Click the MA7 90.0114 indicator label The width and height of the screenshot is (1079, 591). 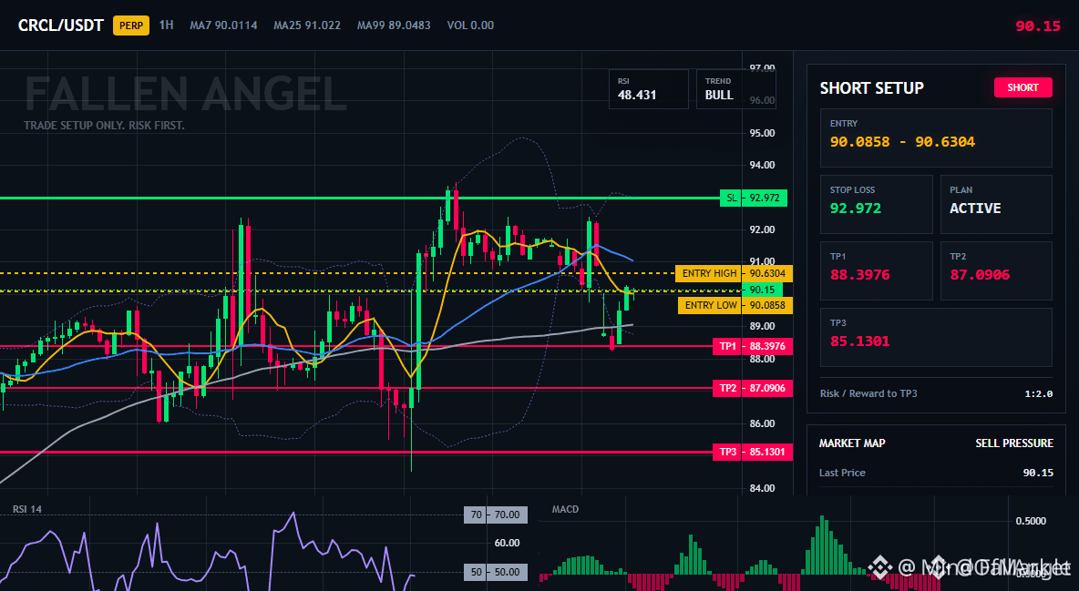click(x=223, y=25)
